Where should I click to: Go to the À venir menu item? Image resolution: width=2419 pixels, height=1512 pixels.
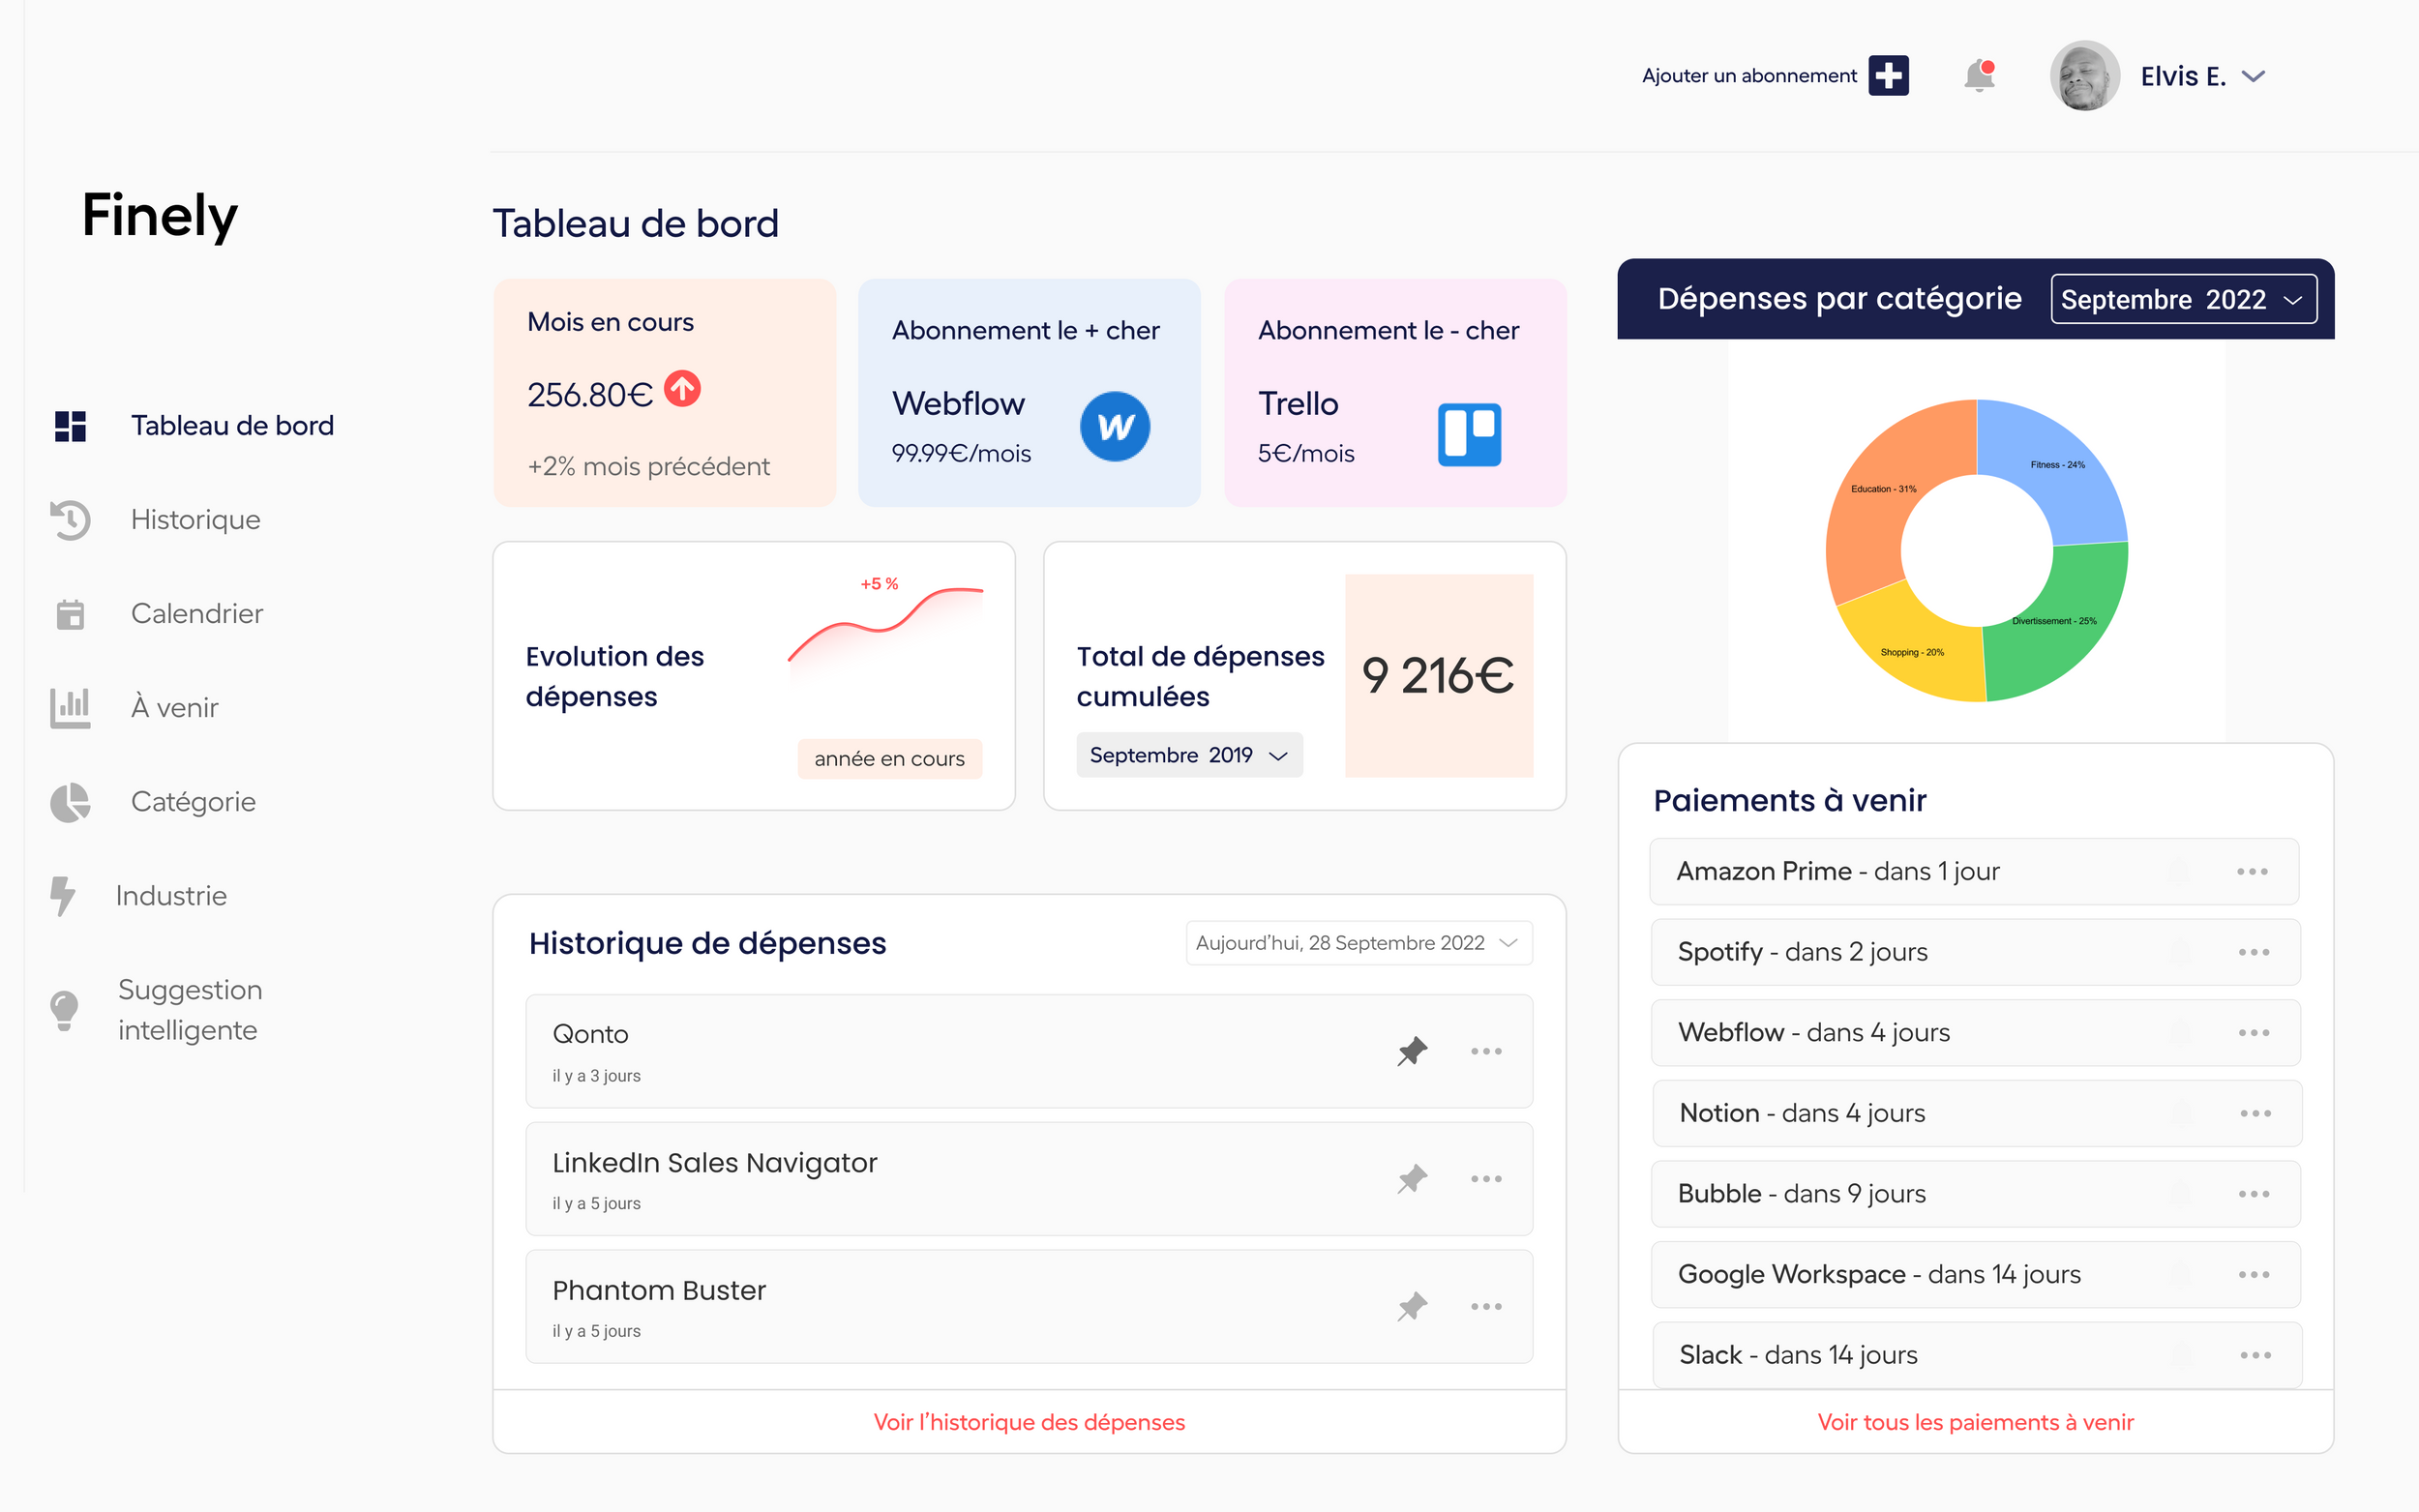click(x=174, y=708)
